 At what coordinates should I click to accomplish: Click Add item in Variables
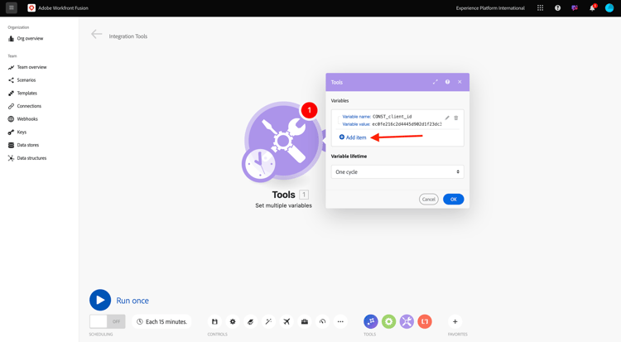pos(353,137)
